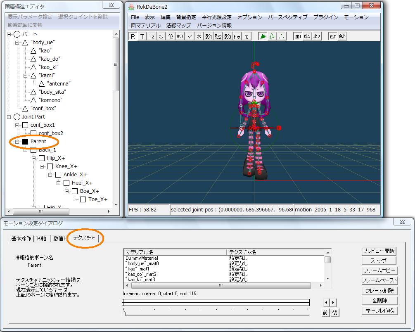Toggle the 色P toolbar button
The image size is (415, 332).
[x=332, y=36]
